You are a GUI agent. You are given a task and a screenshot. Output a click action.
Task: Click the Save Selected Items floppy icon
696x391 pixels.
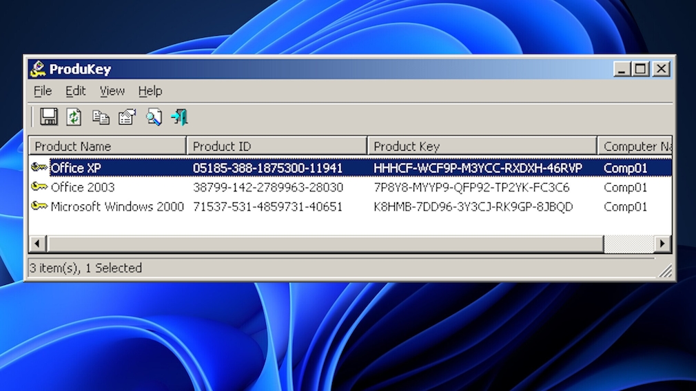pos(48,117)
